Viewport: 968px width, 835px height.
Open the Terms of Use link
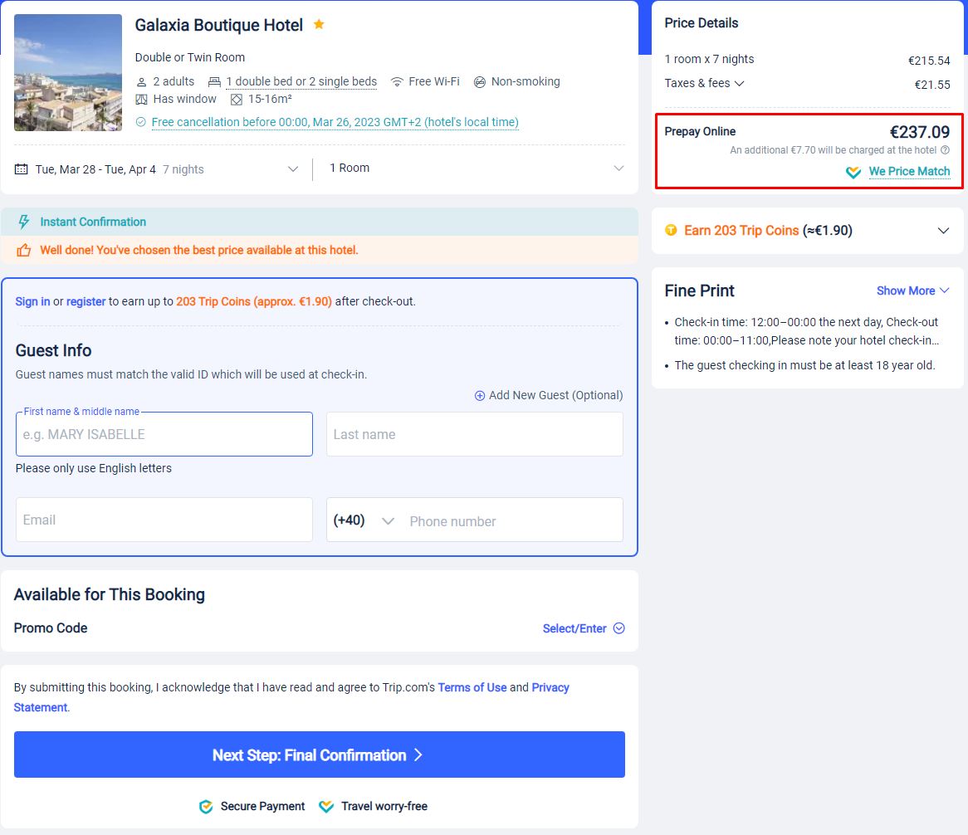pyautogui.click(x=472, y=687)
